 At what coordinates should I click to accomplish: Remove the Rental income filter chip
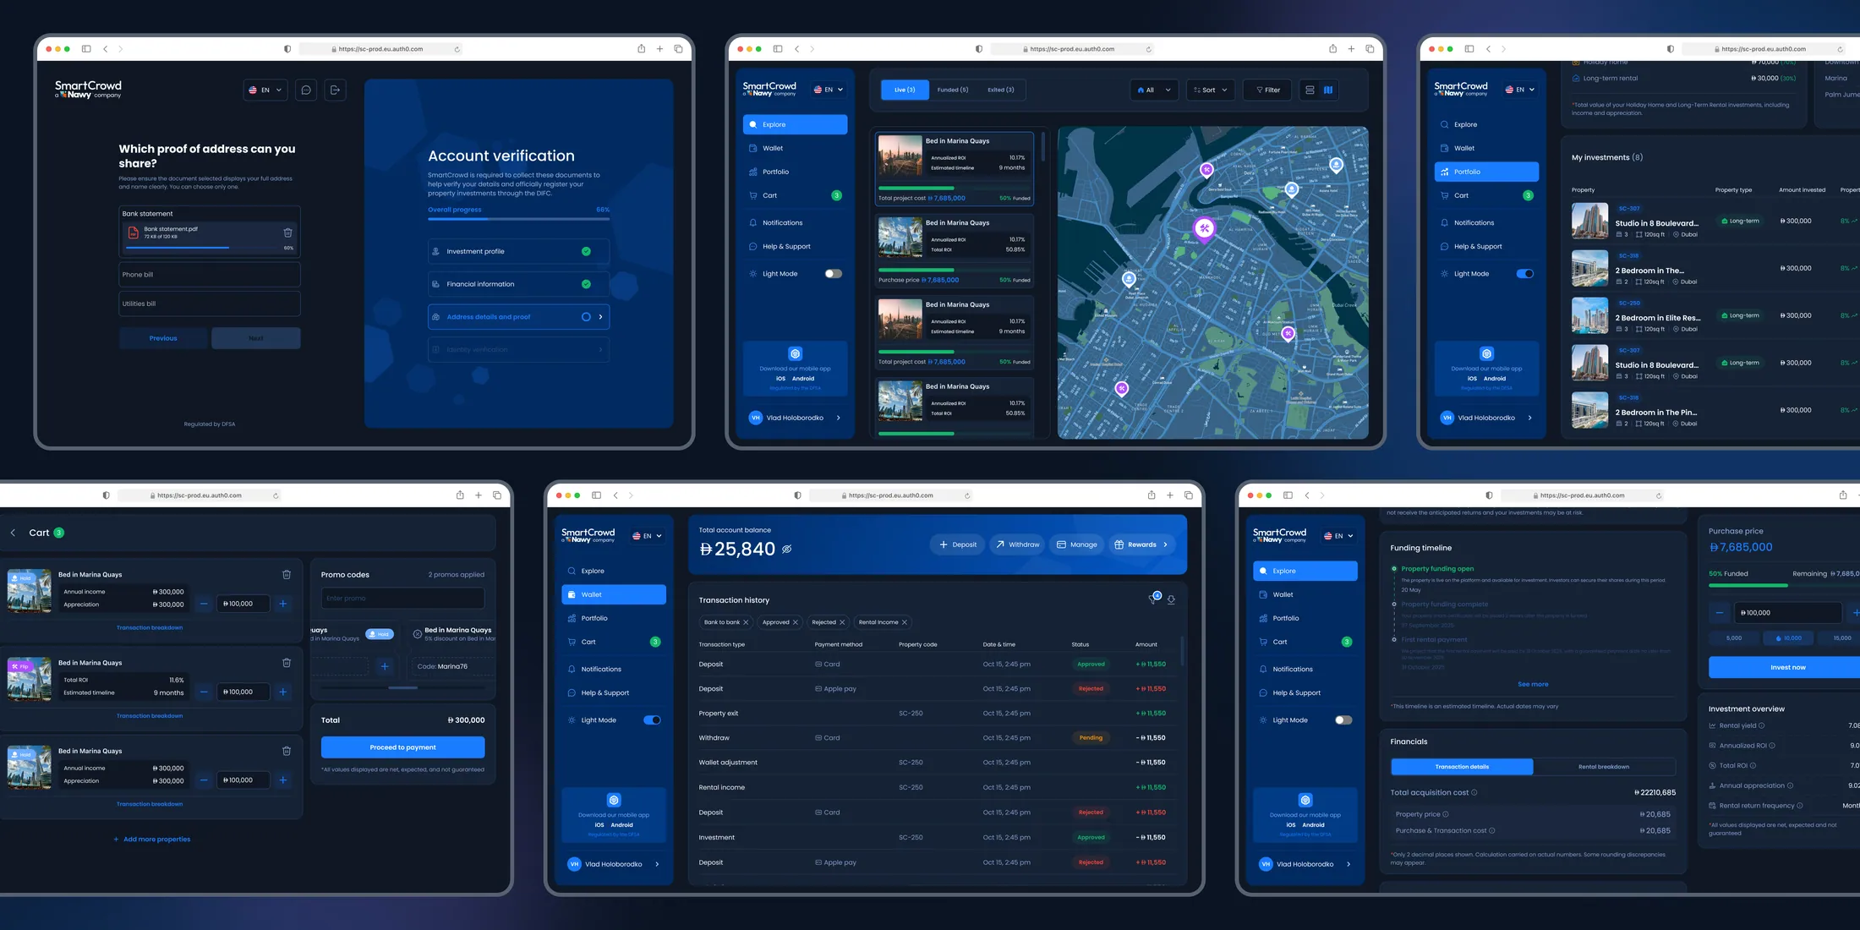tap(905, 622)
